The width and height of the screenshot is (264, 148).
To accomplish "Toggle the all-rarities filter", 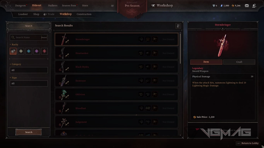I will [x=13, y=51].
